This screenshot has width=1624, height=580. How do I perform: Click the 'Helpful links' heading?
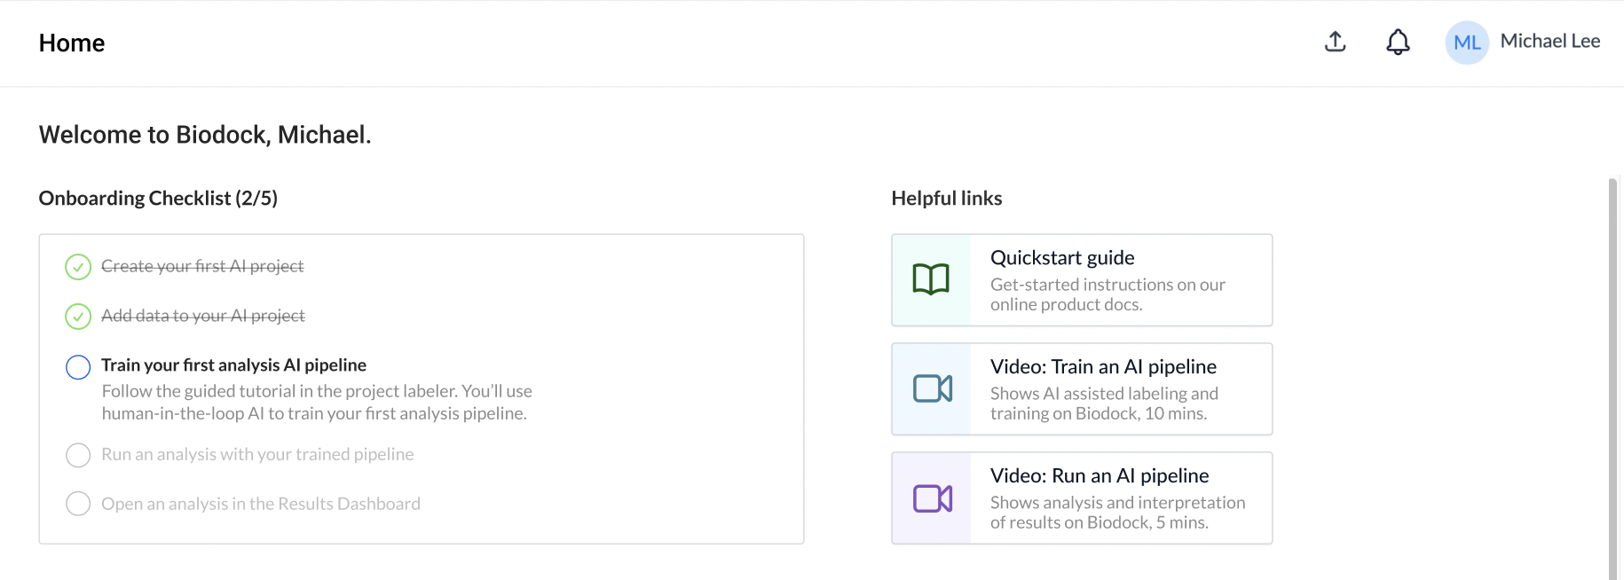(947, 198)
